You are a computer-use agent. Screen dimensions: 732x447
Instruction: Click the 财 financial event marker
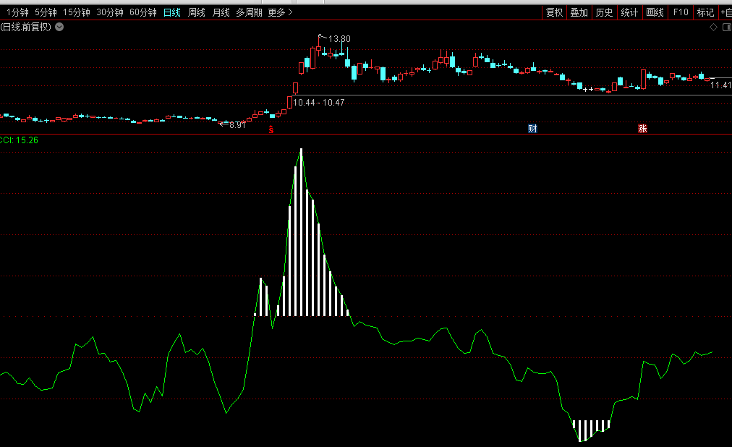(532, 129)
